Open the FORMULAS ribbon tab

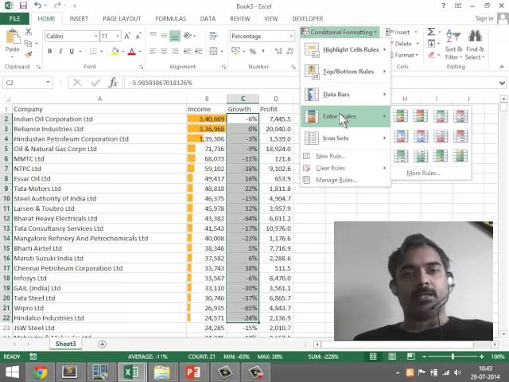tap(171, 19)
